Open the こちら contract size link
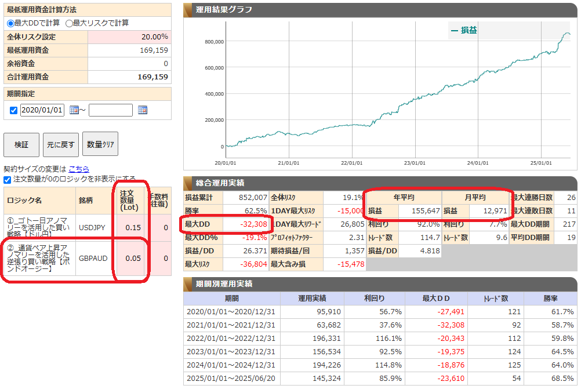This screenshot has width=581, height=389. point(79,169)
